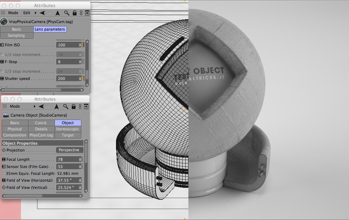Open the PhysCam.tag tab
349x220 pixels.
point(41,135)
